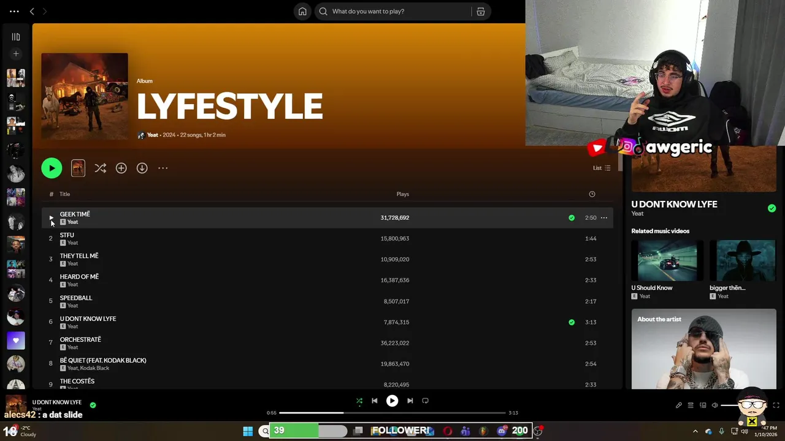Sort tracks by Title column

[x=64, y=194]
